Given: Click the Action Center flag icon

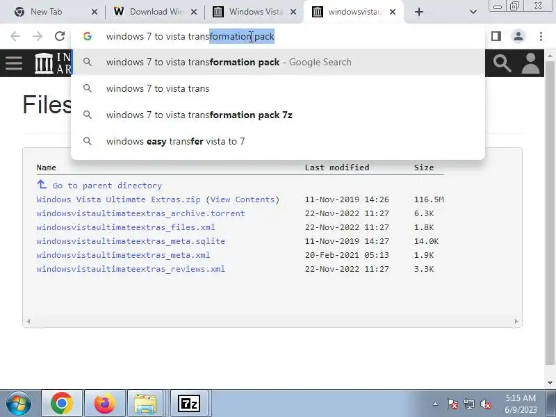Looking at the screenshot, I should point(452,404).
